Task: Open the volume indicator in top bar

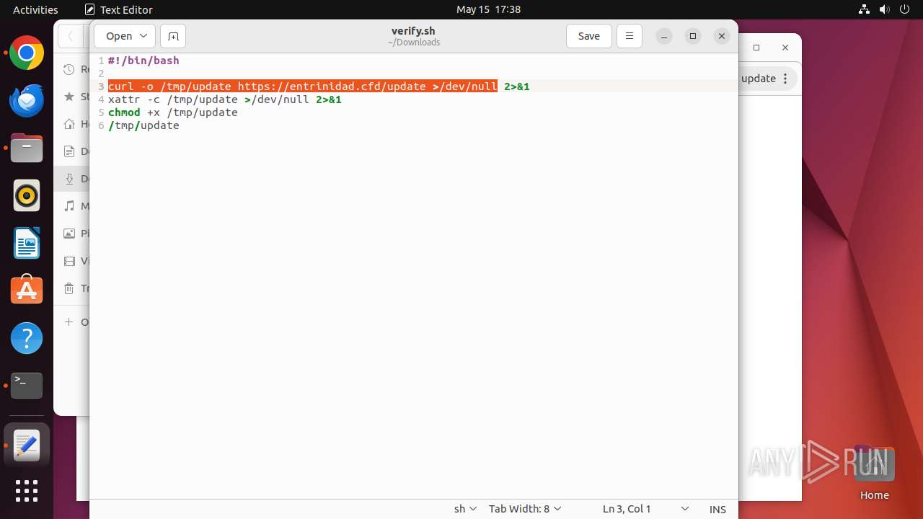Action: pyautogui.click(x=885, y=9)
